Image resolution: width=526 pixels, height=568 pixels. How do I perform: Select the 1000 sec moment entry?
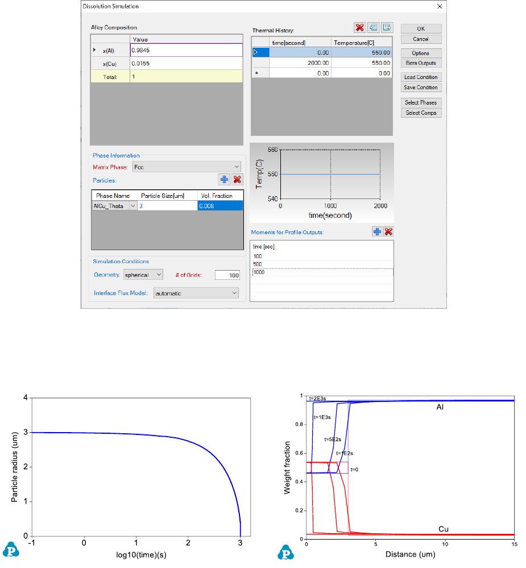[x=322, y=272]
